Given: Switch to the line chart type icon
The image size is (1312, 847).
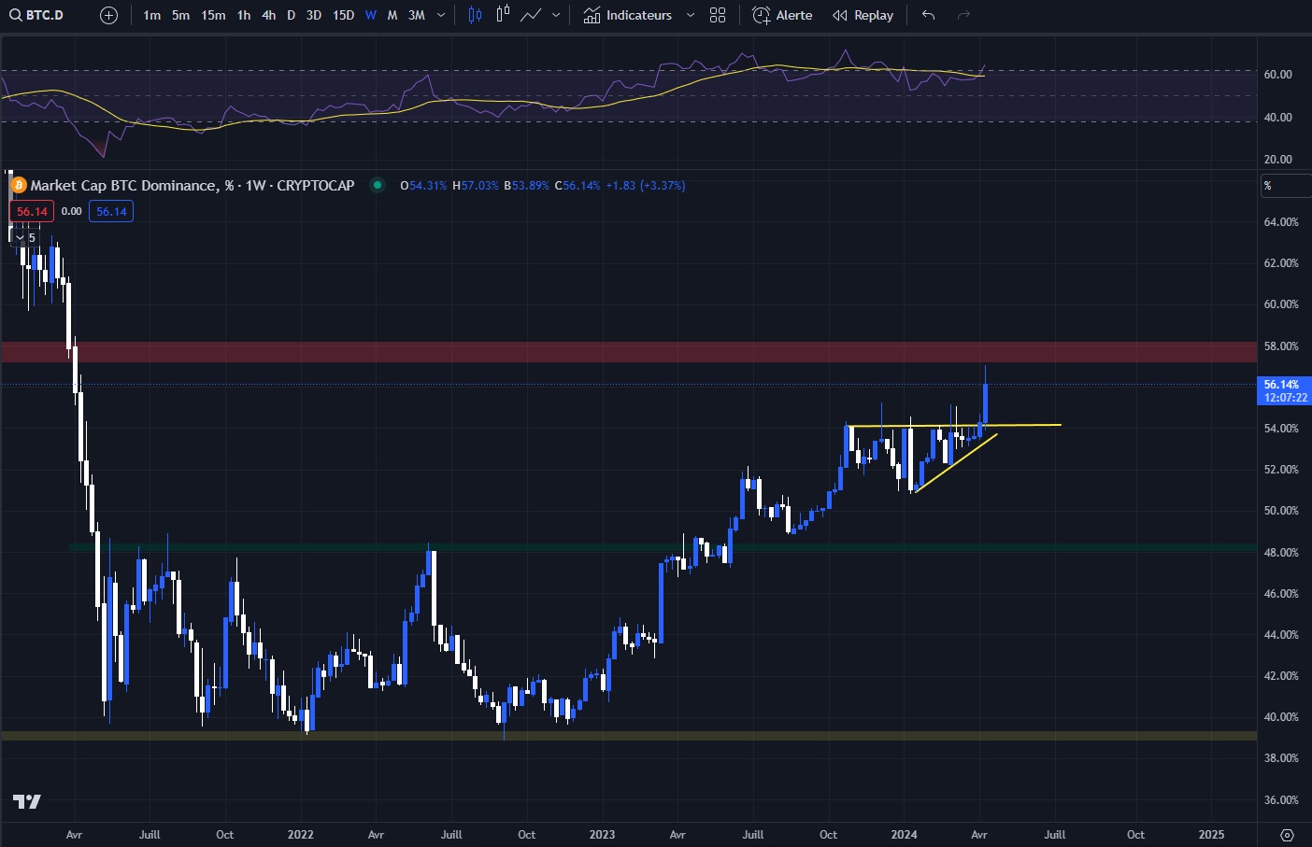Looking at the screenshot, I should [531, 14].
